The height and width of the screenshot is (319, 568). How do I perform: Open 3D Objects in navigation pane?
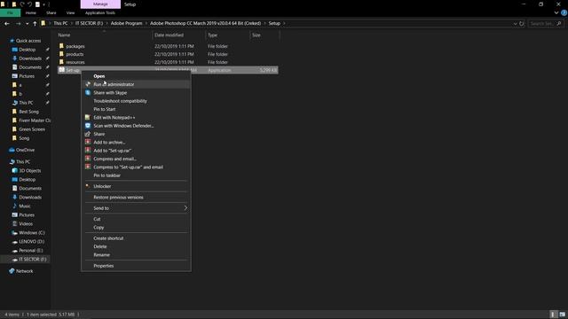click(x=29, y=170)
